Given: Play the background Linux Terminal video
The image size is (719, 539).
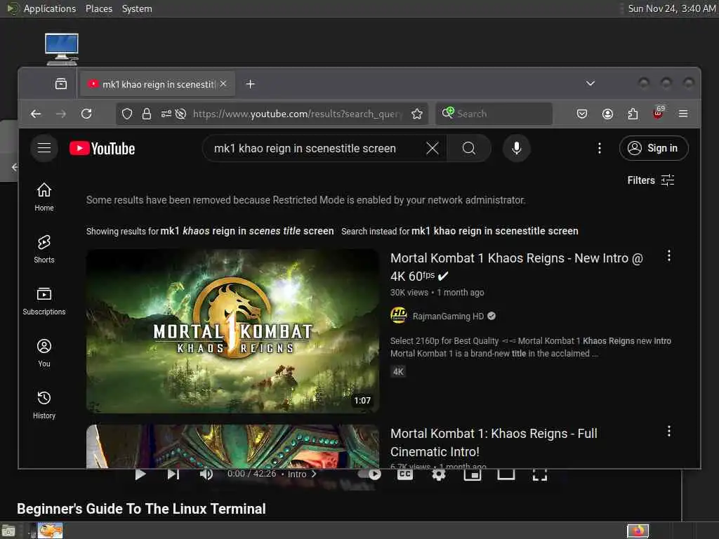Looking at the screenshot, I should (140, 474).
